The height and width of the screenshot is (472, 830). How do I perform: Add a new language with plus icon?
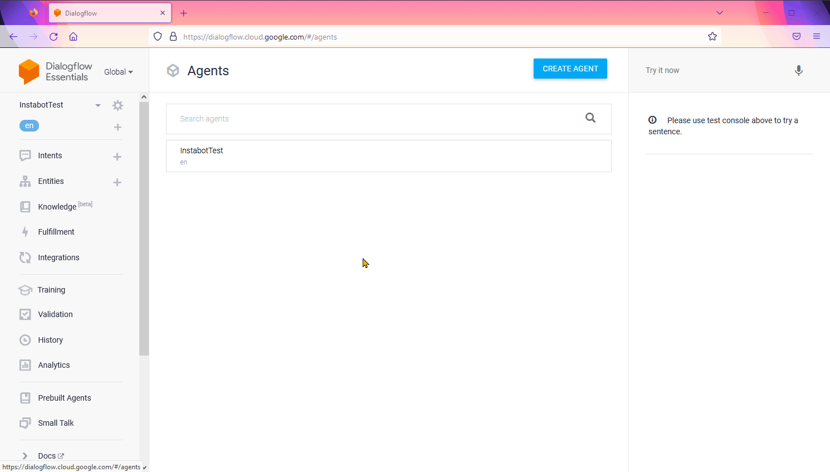(x=118, y=127)
